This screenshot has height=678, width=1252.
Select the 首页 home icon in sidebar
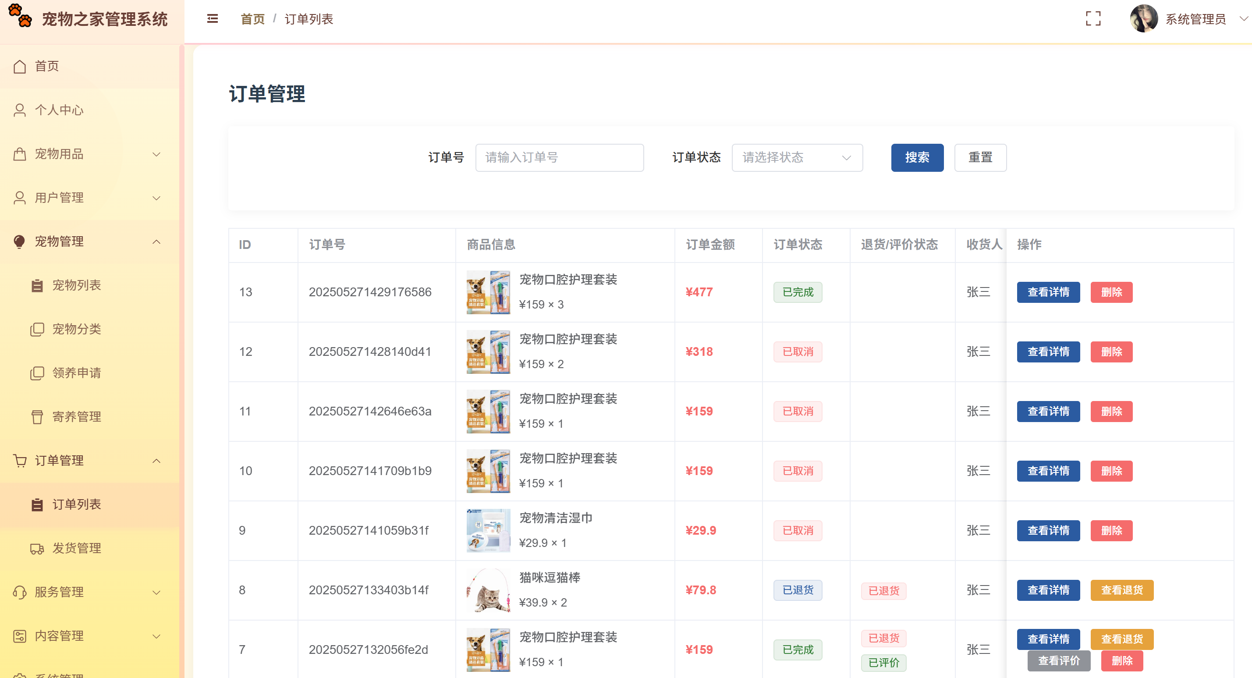point(20,66)
